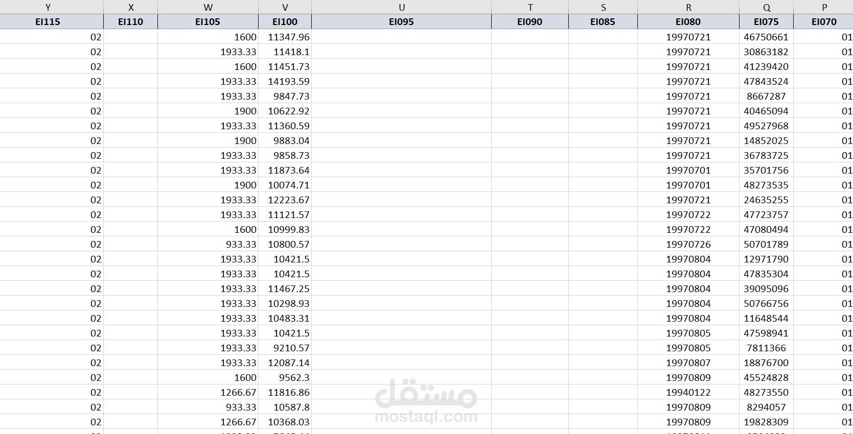Click the EI105 header cell
This screenshot has height=434, width=853.
(x=208, y=22)
